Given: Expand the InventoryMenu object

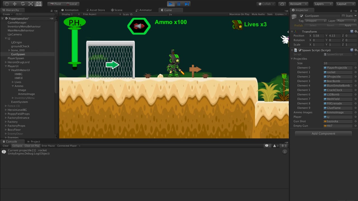Looking at the screenshot, I should click(13, 98).
